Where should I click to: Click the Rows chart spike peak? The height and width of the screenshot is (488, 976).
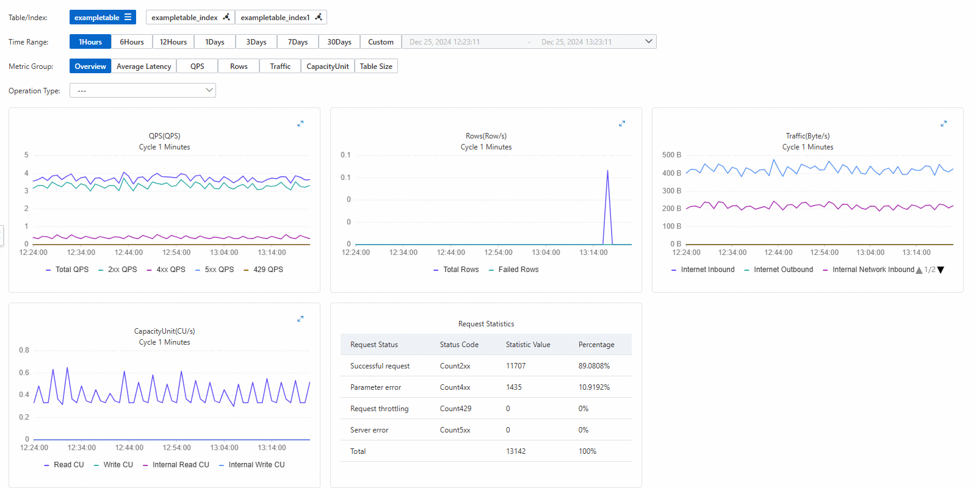click(x=607, y=171)
